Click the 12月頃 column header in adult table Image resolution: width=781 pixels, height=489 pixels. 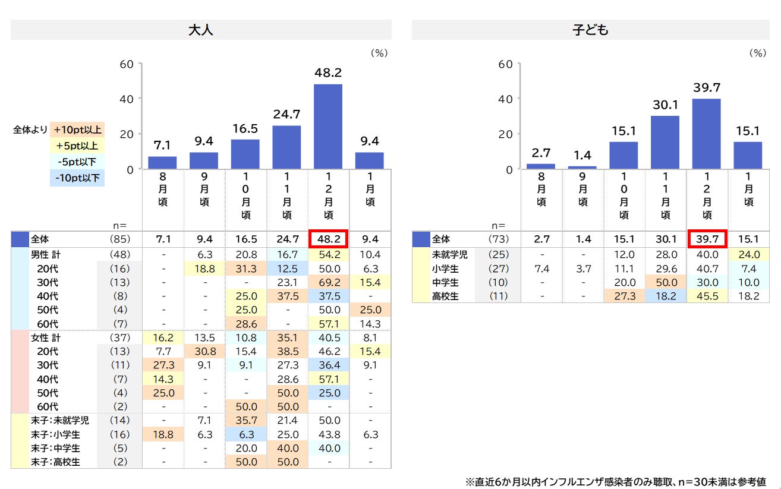pos(328,196)
